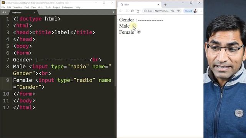
Task: Open the File menu in Sublime Text
Action: click(3, 7)
